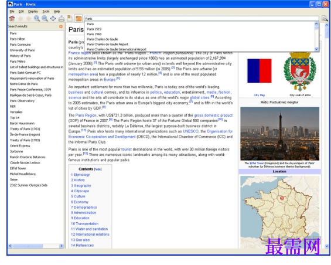Choose 'Paris Charles de Gaulle' suggestion

pos(103,39)
